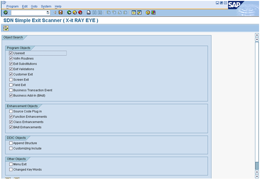Click the Program Objects group label
Viewport: 260px width, 179px height.
click(x=19, y=48)
